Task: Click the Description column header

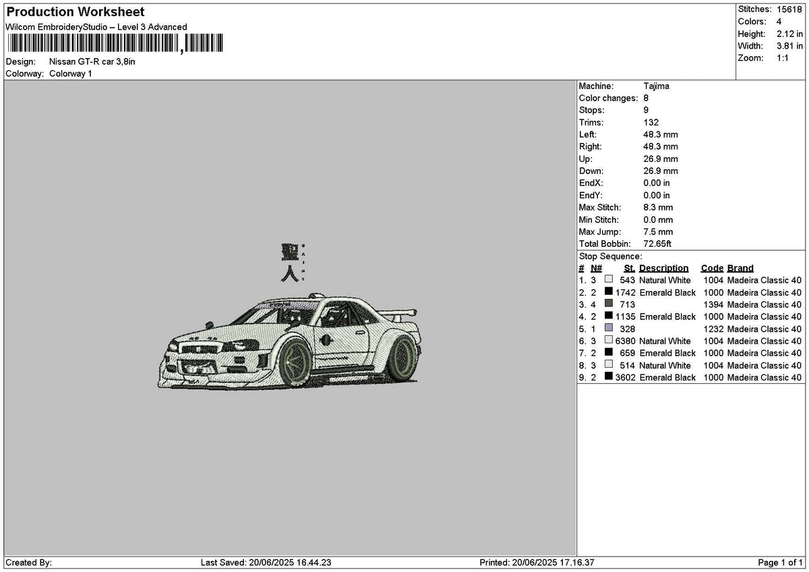Action: coord(664,268)
